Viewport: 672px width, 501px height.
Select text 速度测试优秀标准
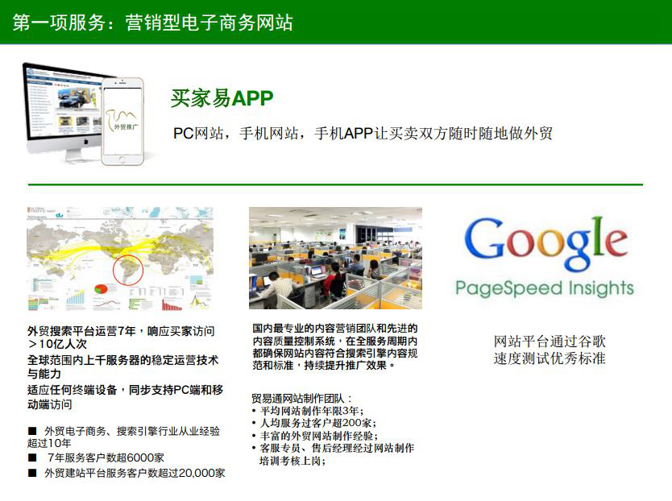click(550, 358)
